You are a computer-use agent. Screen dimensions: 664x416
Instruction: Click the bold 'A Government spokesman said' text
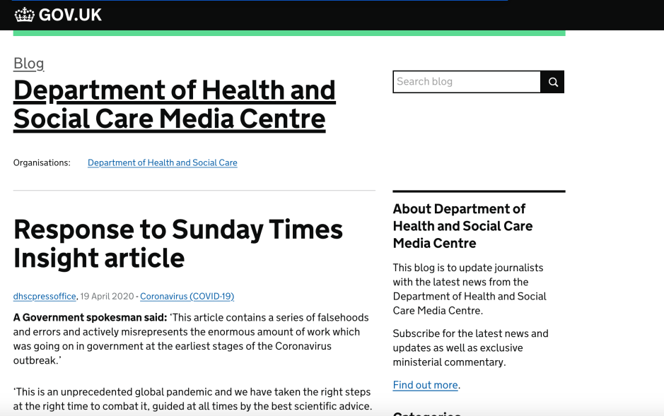[x=90, y=317]
